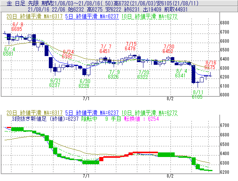Select the 8/4 6341 low label
Viewport: 238px width, 181px height.
(181, 73)
